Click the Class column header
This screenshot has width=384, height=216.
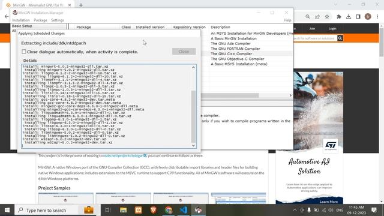point(126,27)
